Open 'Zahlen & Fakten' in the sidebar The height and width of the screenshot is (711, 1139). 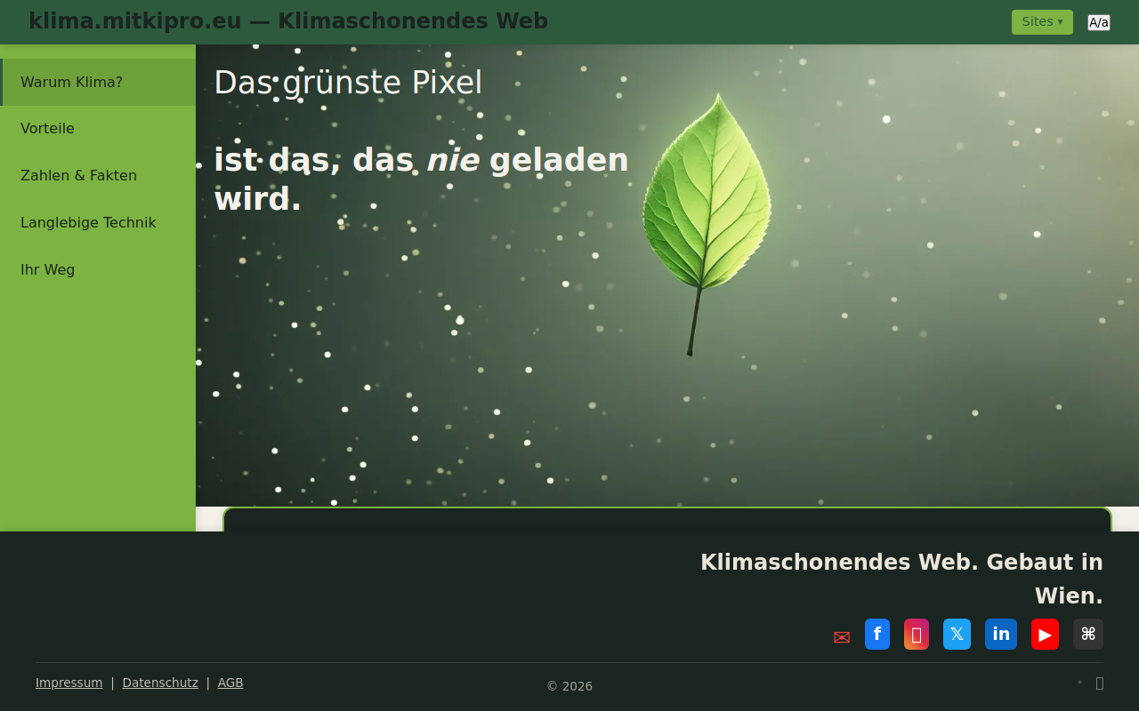(98, 176)
